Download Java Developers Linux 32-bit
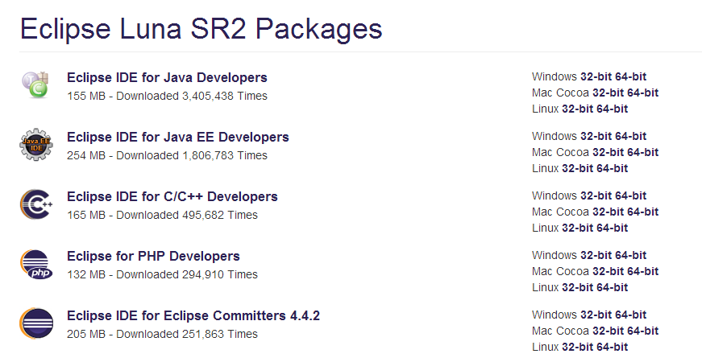Screen dimensions: 702x358 coord(577,109)
